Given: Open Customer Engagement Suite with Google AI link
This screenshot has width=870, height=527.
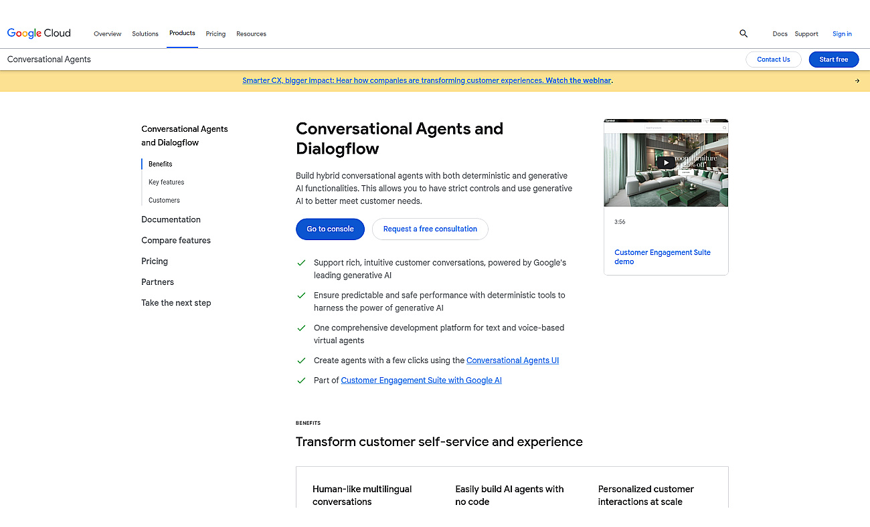Looking at the screenshot, I should coord(422,381).
